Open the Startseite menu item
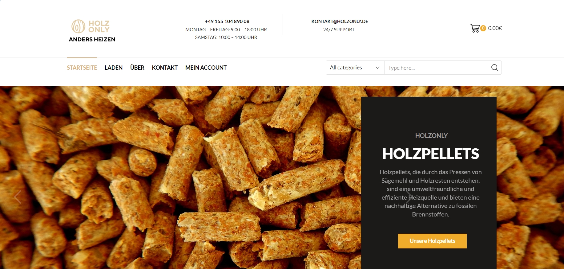The image size is (564, 269). pyautogui.click(x=82, y=68)
